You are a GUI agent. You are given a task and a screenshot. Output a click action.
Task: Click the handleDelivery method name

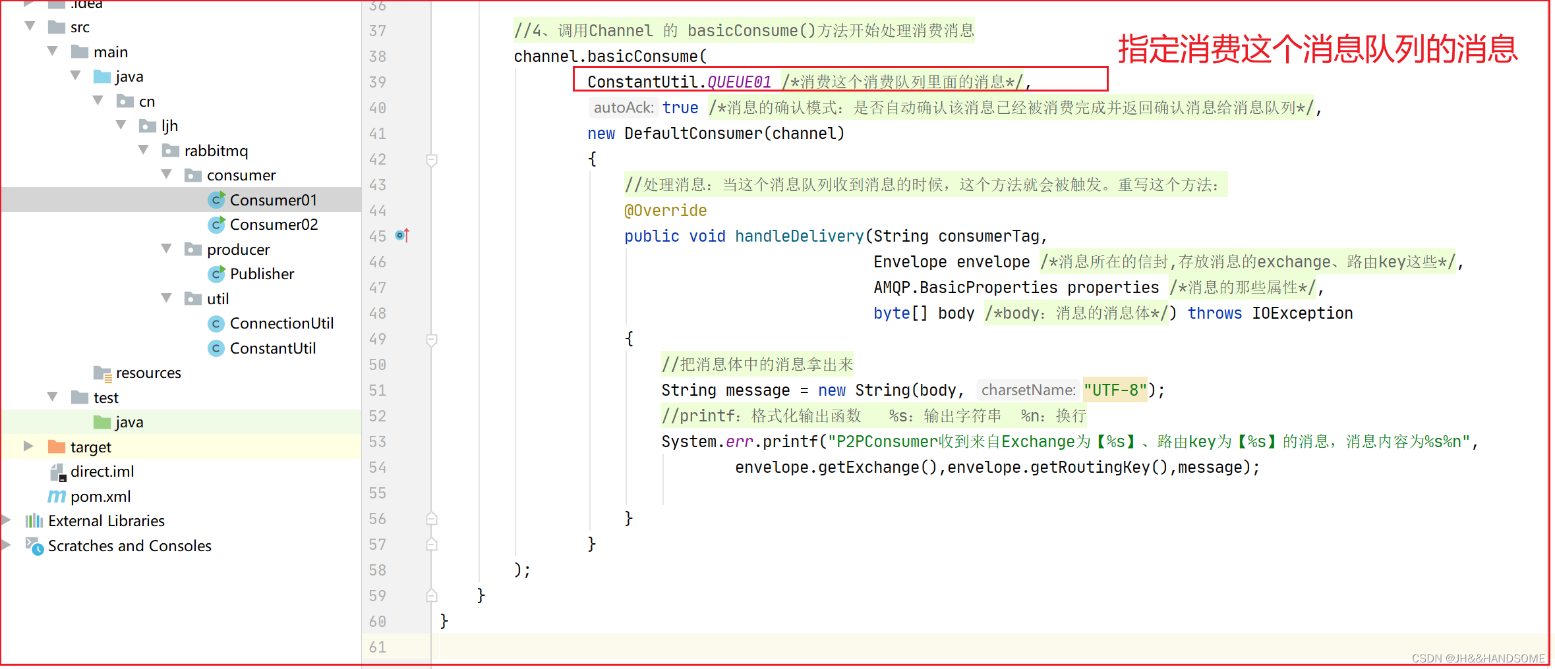pos(799,236)
